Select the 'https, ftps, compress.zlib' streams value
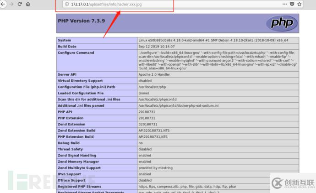The image size is (316, 193). click(x=187, y=187)
